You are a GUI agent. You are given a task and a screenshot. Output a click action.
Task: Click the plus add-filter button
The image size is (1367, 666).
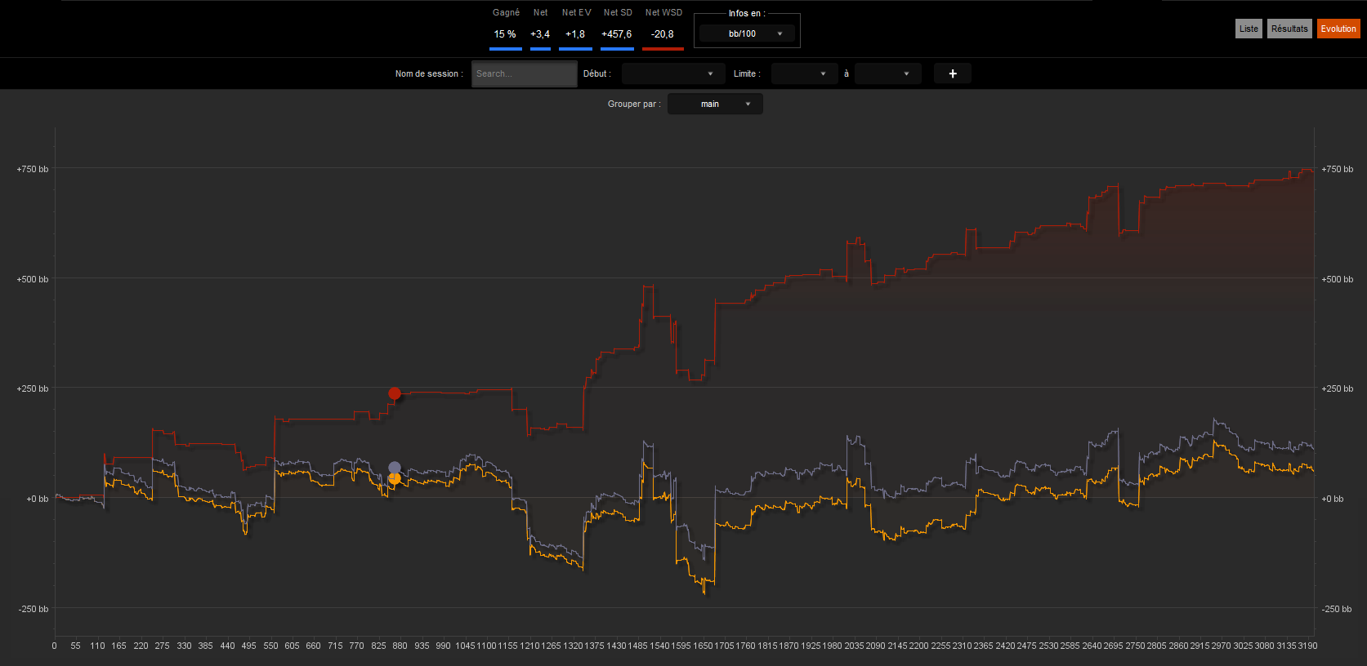[953, 73]
